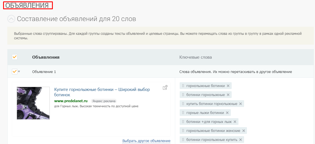Click the ski boot ad thumbnail image
The height and width of the screenshot is (144, 315).
pyautogui.click(x=33, y=103)
